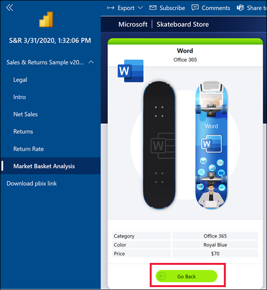Viewport: 267px width, 290px height.
Task: Select Sales & Returns Sample report title
Action: (45, 62)
